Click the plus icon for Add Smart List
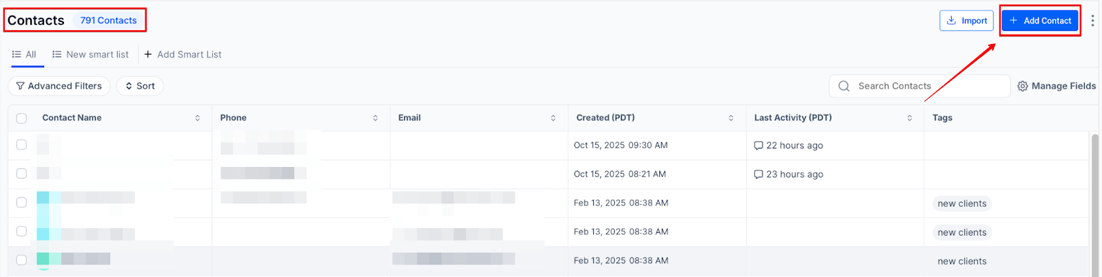This screenshot has height=277, width=1102. point(148,54)
